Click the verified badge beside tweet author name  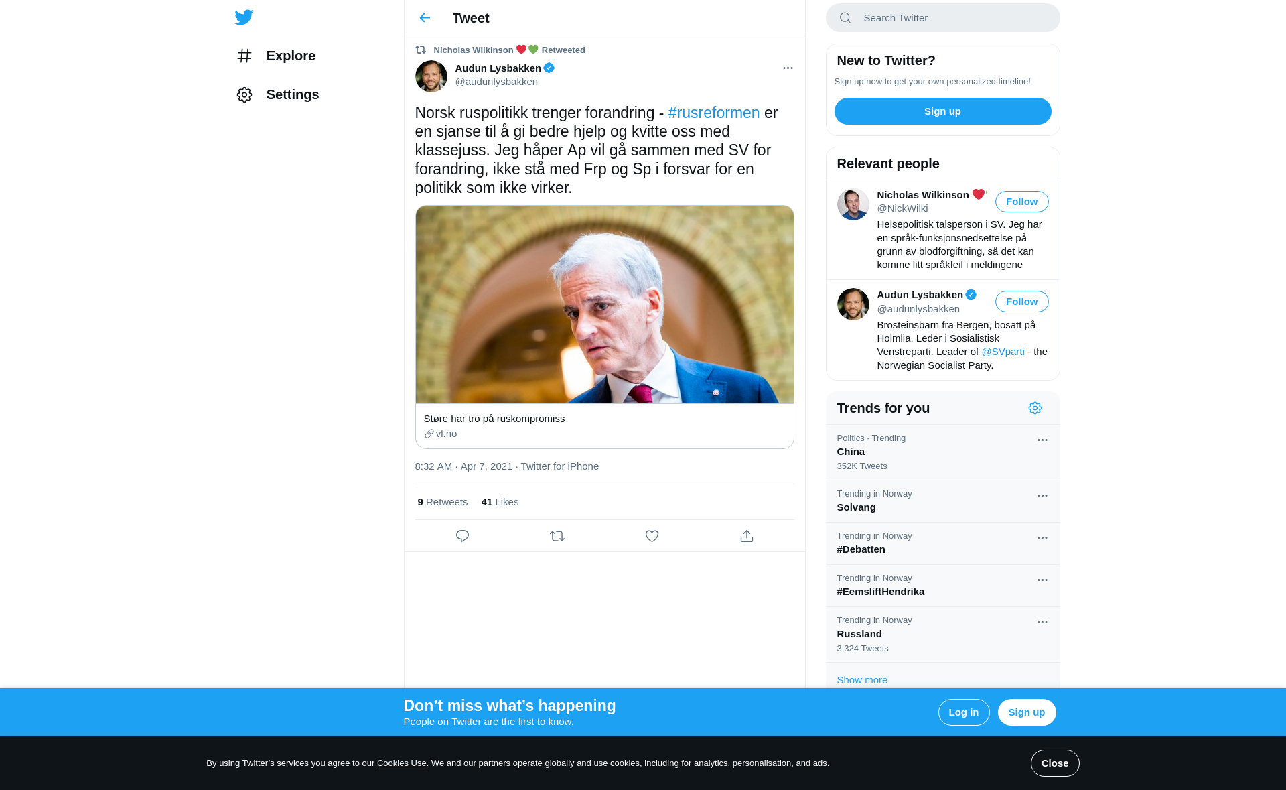click(x=549, y=68)
